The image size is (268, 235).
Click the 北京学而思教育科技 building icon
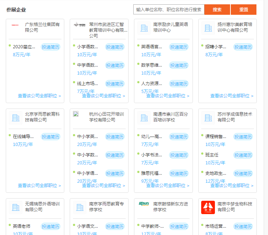pyautogui.click(x=15, y=117)
